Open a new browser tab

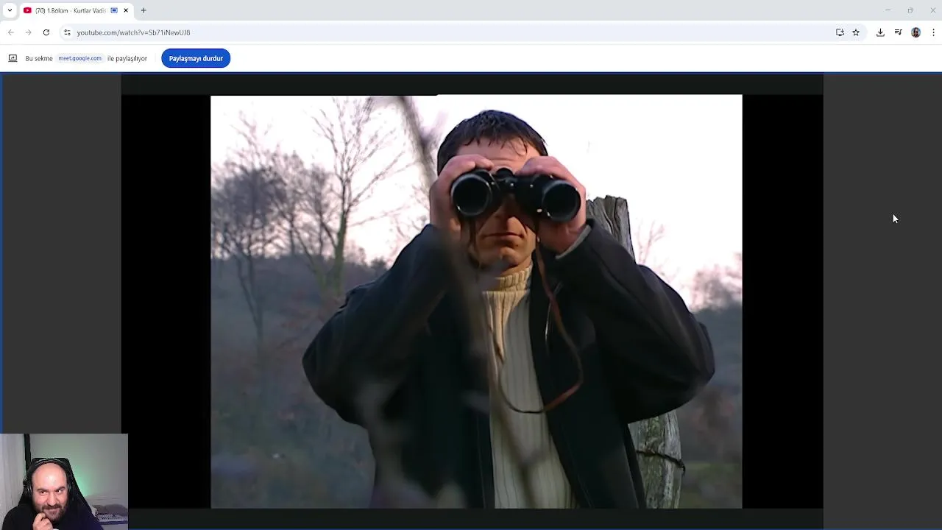click(x=144, y=10)
